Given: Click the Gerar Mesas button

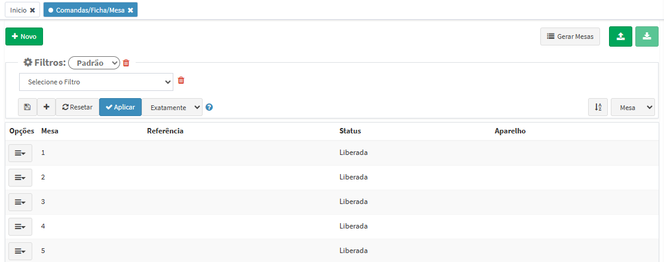Looking at the screenshot, I should (570, 36).
